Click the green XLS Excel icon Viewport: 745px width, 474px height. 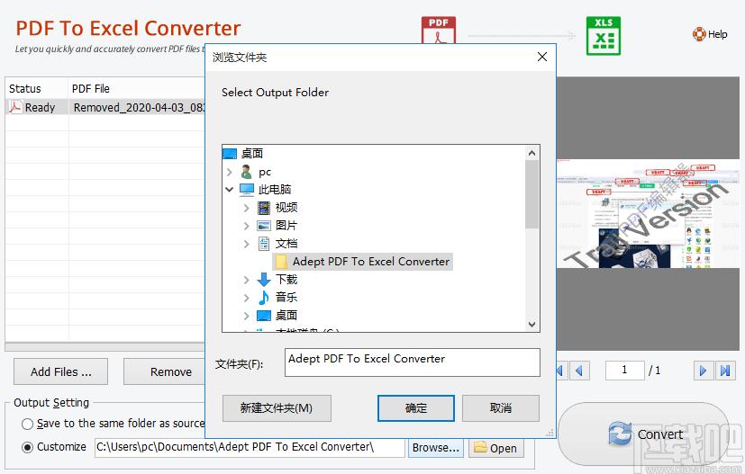click(603, 36)
